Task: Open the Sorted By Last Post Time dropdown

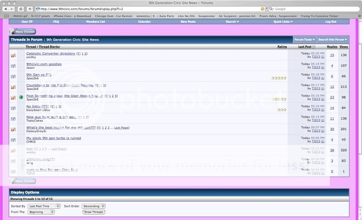Action: [43, 206]
